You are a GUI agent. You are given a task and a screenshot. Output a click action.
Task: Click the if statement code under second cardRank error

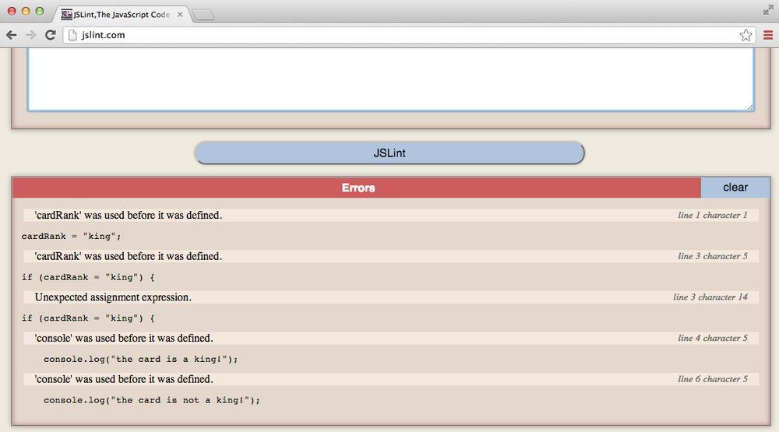point(88,278)
